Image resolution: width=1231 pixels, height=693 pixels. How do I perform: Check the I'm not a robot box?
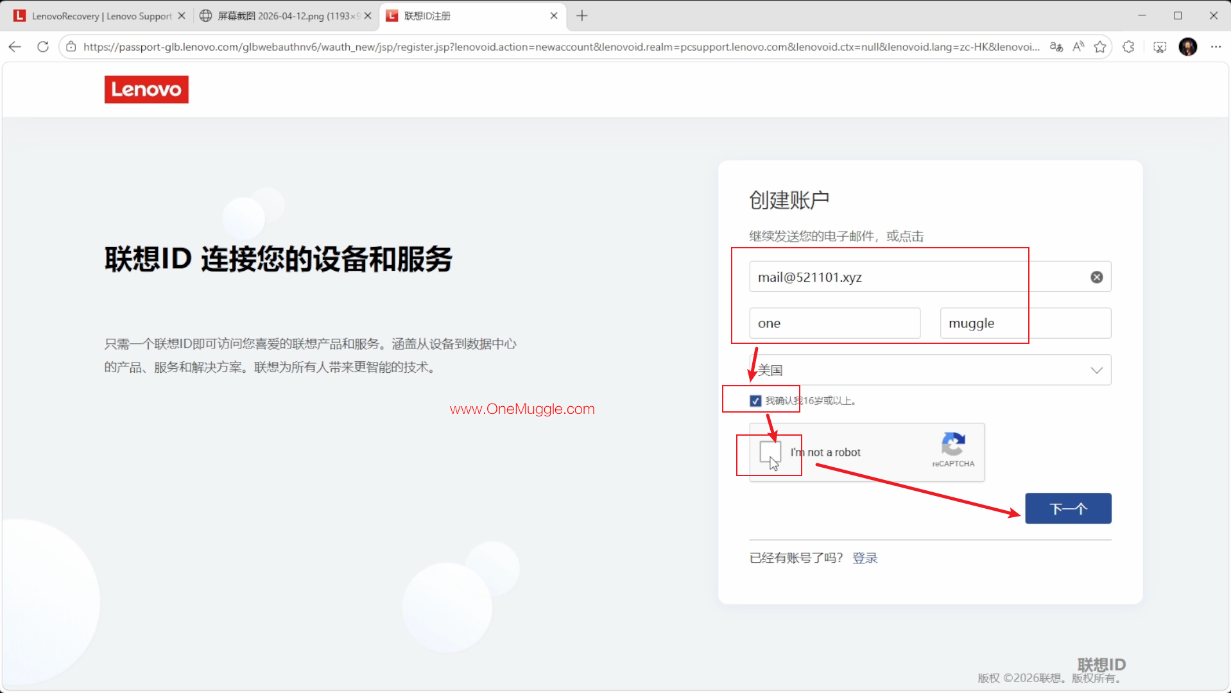pyautogui.click(x=770, y=452)
